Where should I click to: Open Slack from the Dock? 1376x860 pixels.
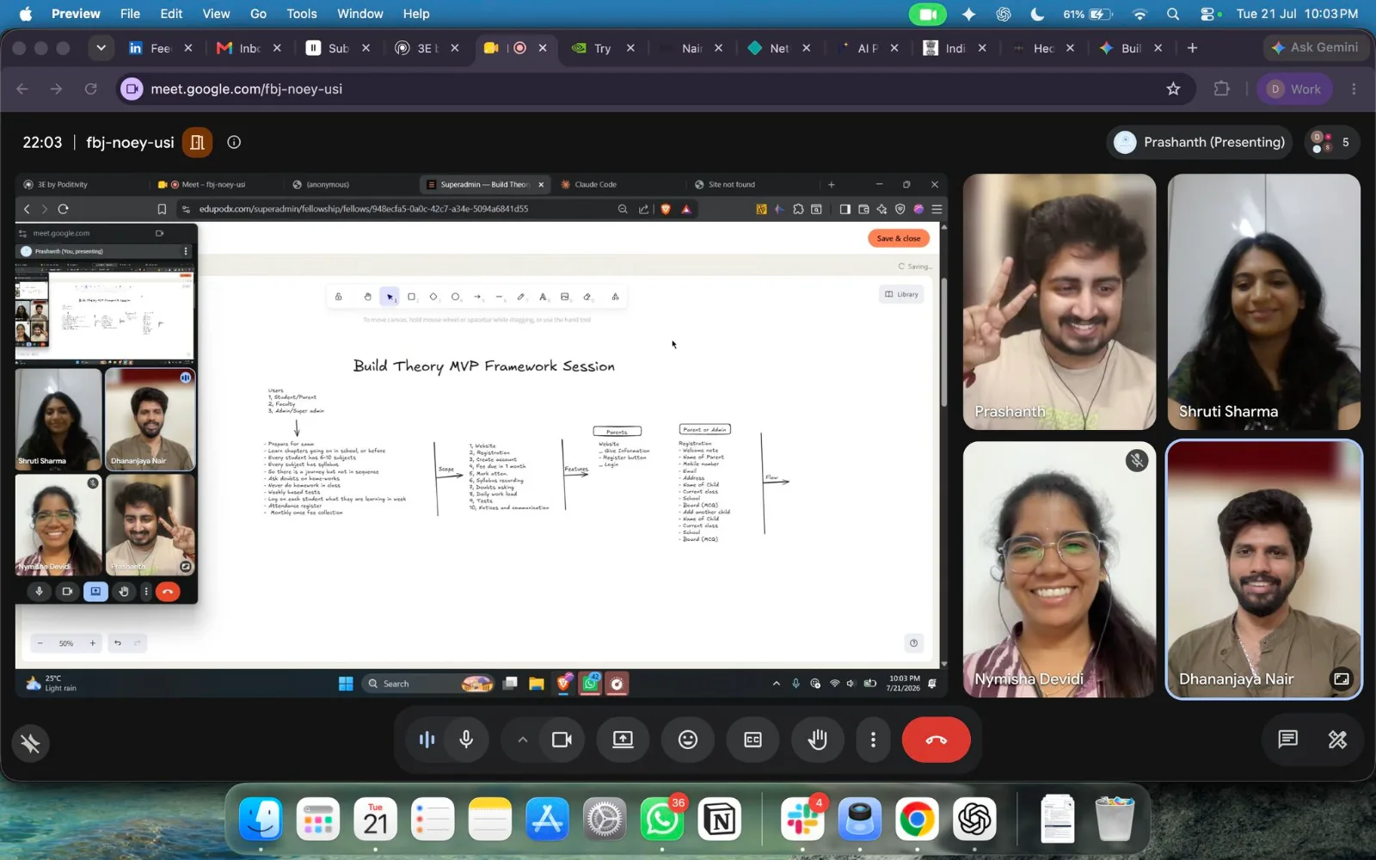point(802,820)
